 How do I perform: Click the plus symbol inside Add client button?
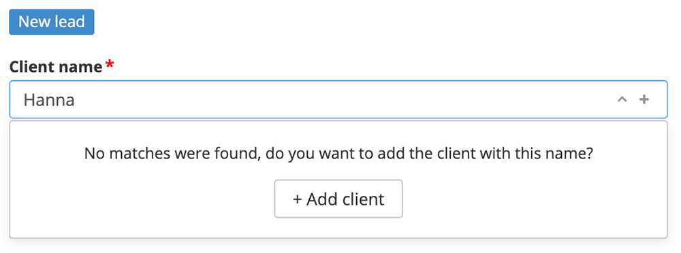point(298,200)
